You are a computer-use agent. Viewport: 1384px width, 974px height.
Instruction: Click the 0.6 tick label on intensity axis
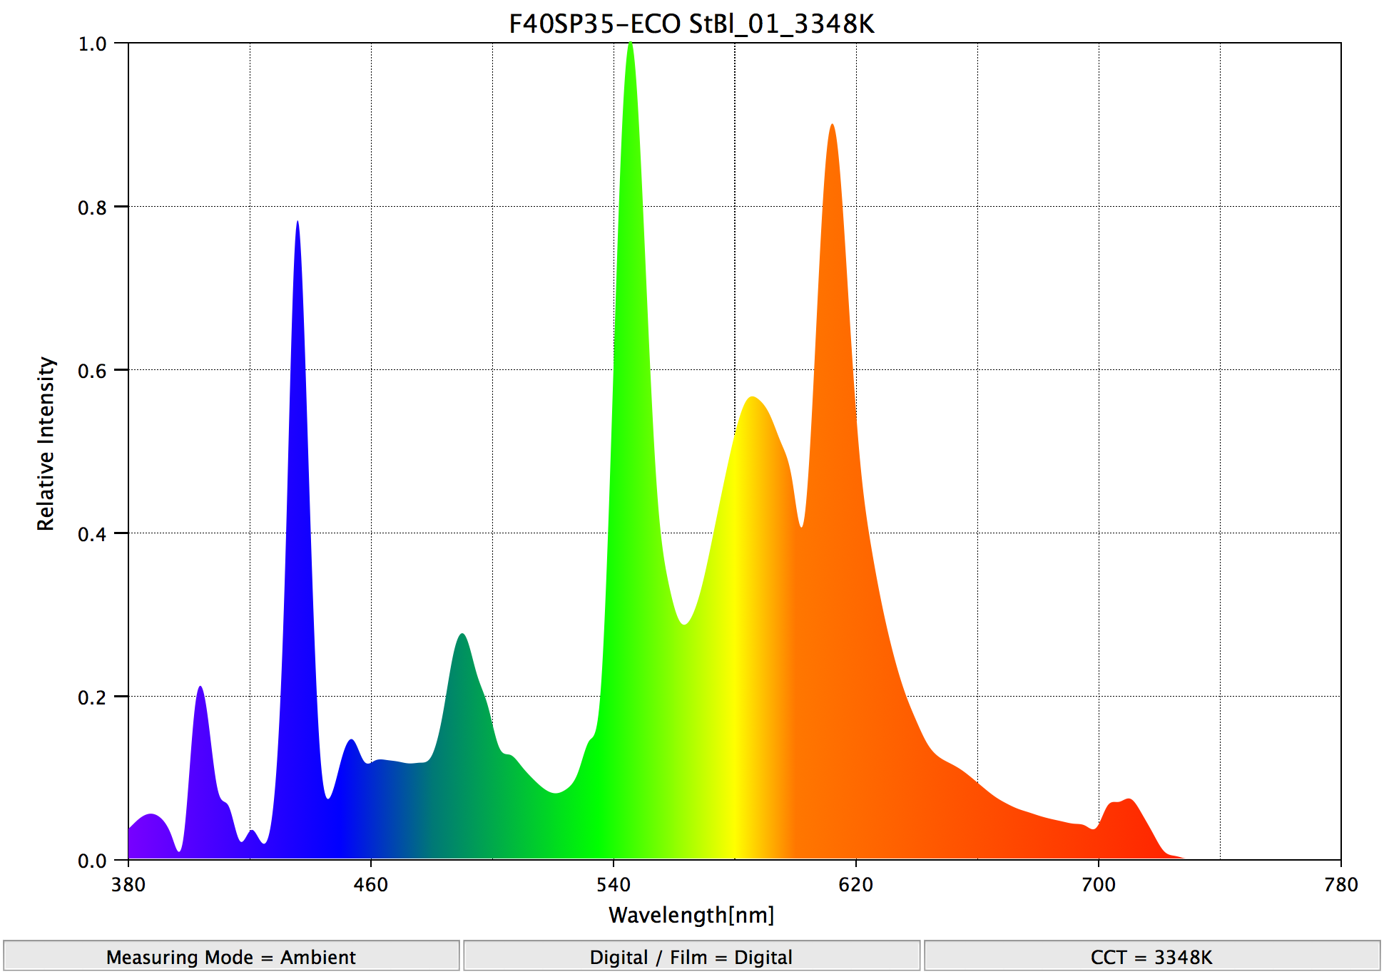(x=92, y=371)
